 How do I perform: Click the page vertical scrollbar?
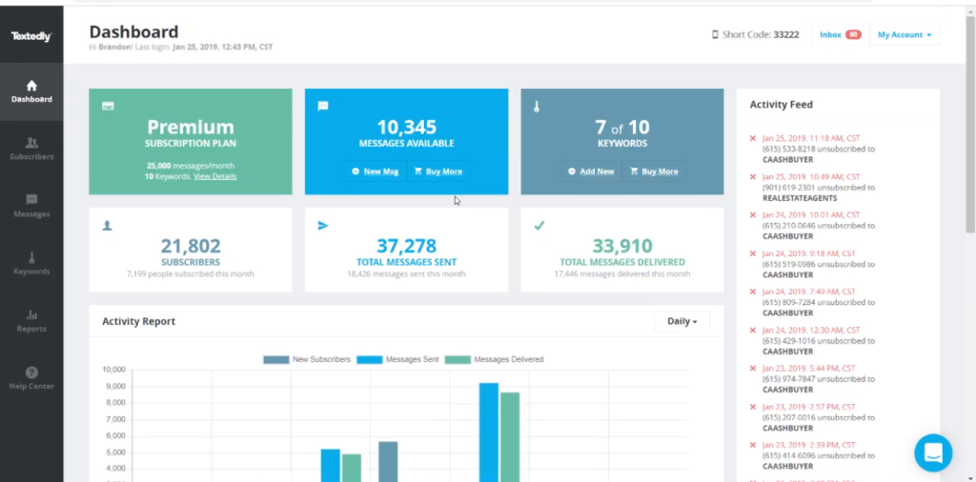[x=970, y=143]
